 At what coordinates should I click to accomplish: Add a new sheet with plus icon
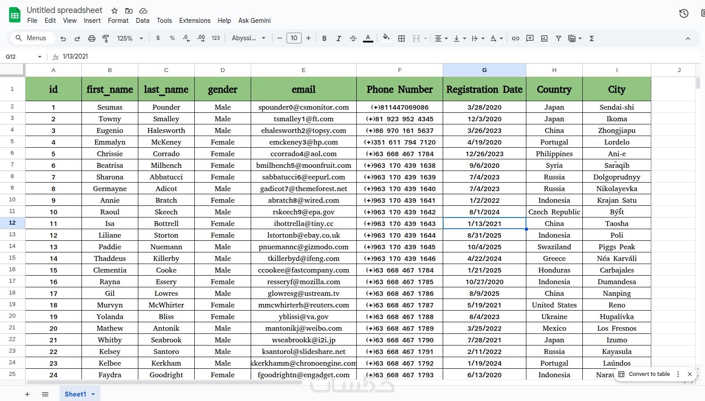point(27,394)
